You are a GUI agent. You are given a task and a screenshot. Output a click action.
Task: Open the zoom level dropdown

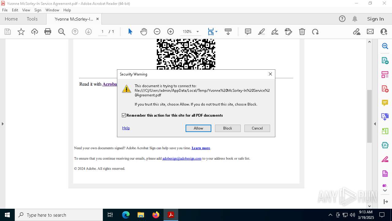(198, 32)
